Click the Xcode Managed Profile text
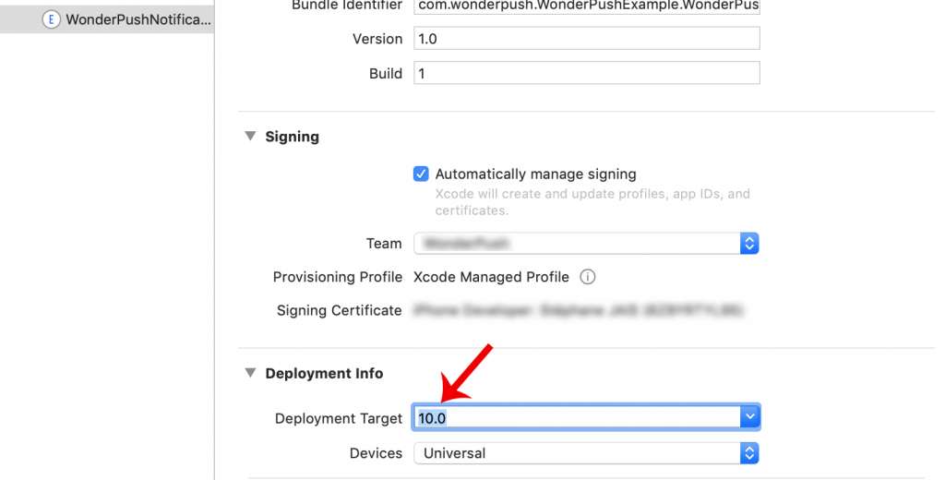This screenshot has height=480, width=945. (491, 277)
